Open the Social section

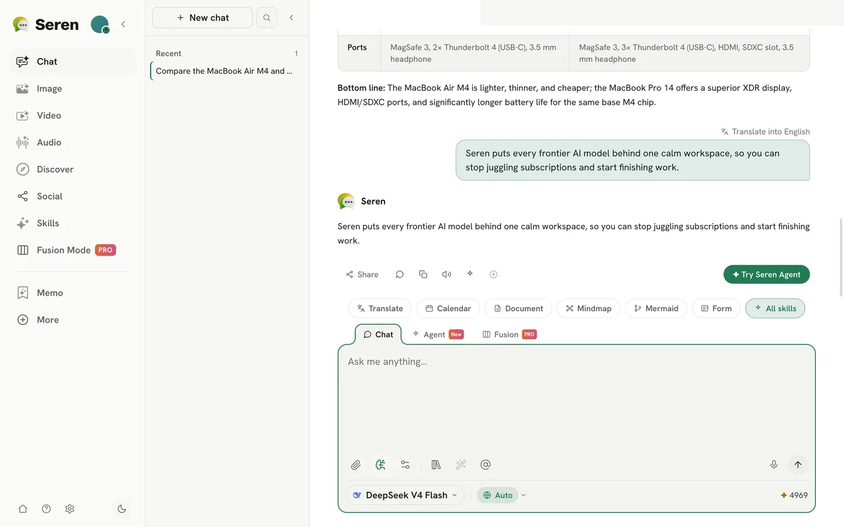72,196
